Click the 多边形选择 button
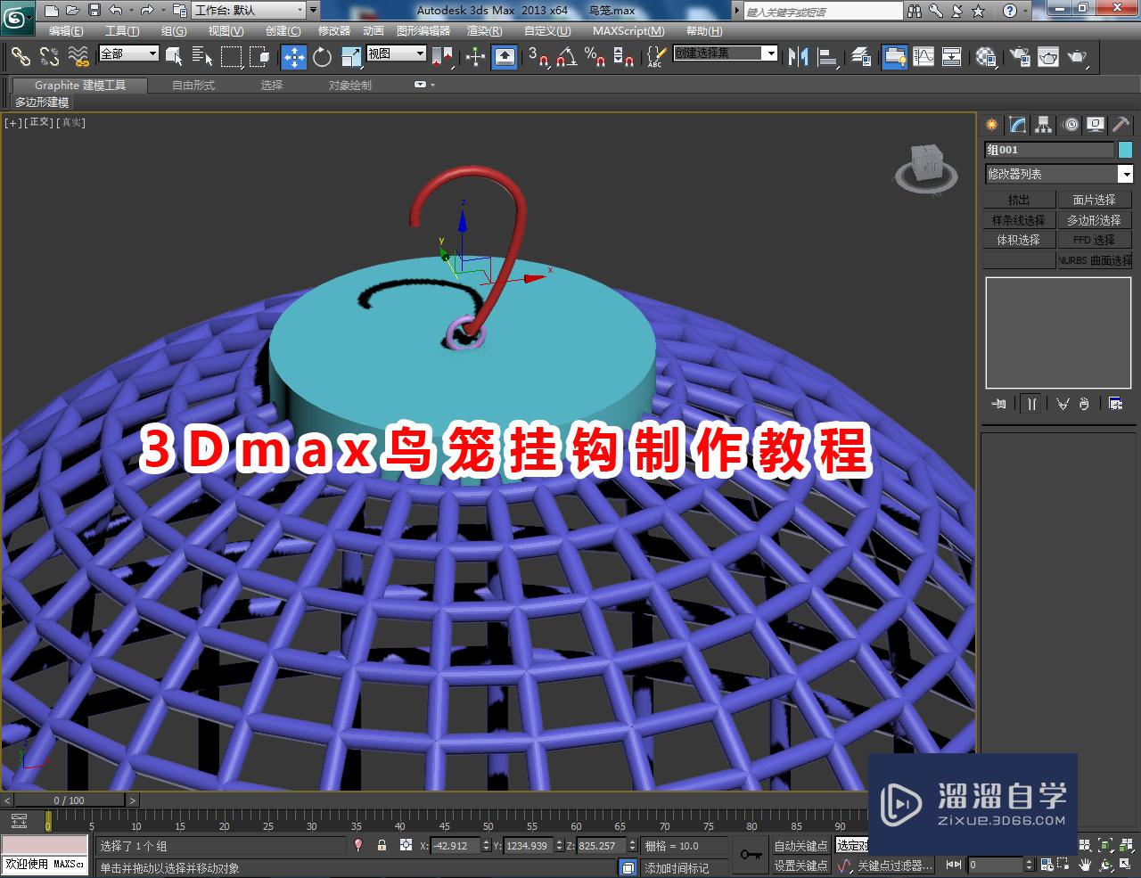 tap(1095, 220)
